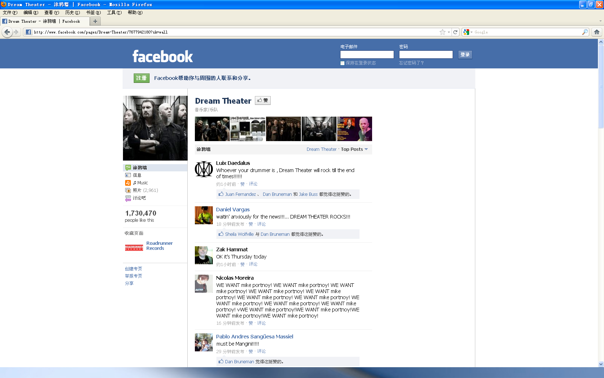Open the 工具 menu
604x378 pixels.
click(x=114, y=13)
